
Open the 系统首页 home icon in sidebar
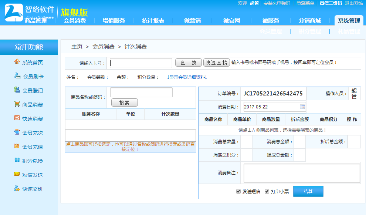(17, 62)
